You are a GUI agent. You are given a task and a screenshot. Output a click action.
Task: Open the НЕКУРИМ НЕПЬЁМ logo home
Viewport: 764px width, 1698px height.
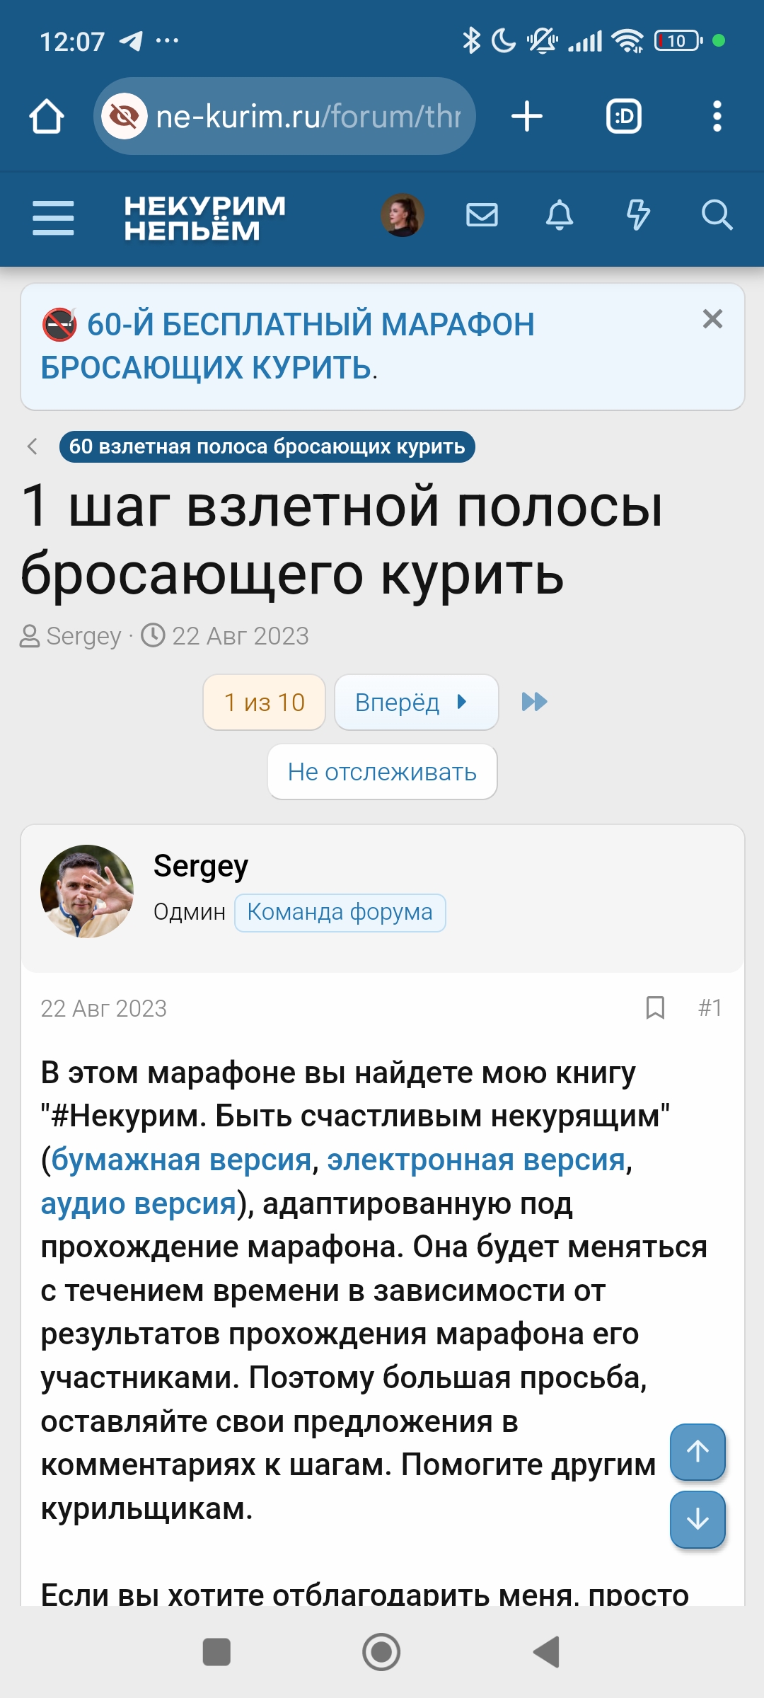204,218
